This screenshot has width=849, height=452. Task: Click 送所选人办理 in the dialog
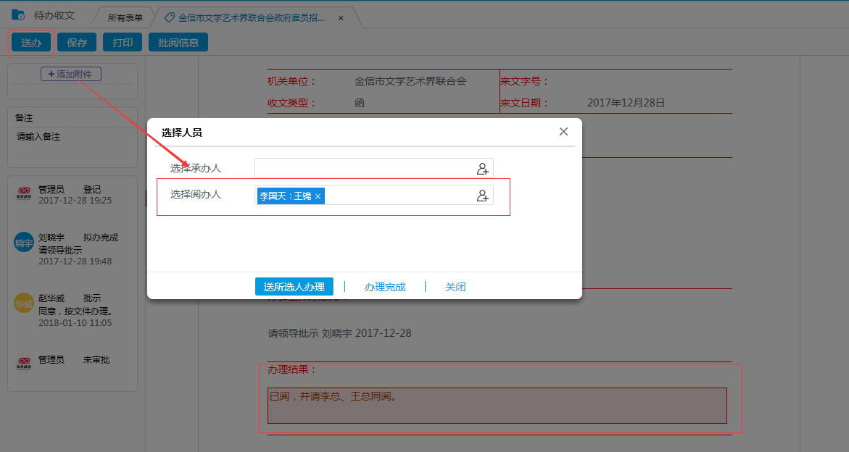(294, 286)
